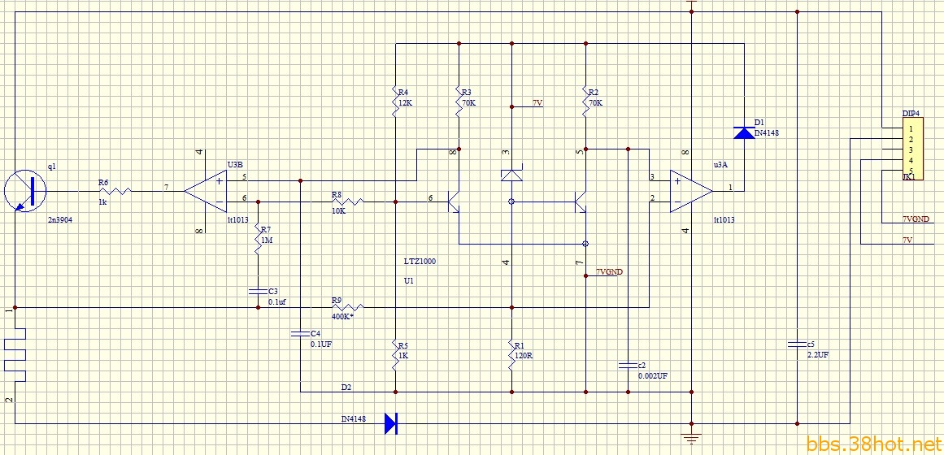The width and height of the screenshot is (944, 455).
Task: Click the JK1 designator text
Action: 909,176
